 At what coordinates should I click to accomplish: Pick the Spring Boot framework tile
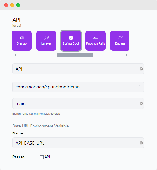tap(71, 41)
